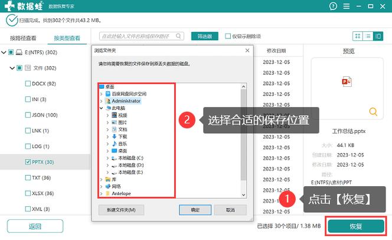392x240 pixels.
Task: Check the LOG (1) checkbox
Action: coord(28,146)
